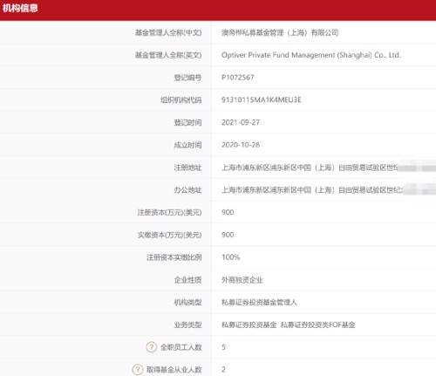
Task: Click the registered capital value 900
Action: 228,212
